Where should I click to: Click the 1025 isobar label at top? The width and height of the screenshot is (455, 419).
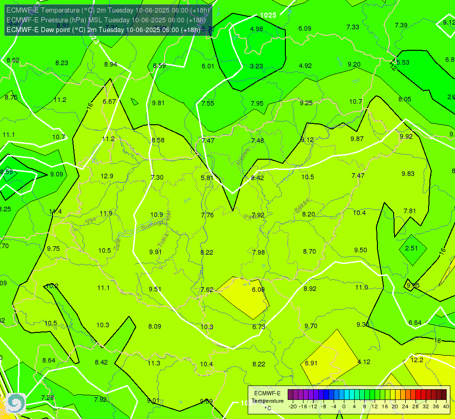pos(268,15)
